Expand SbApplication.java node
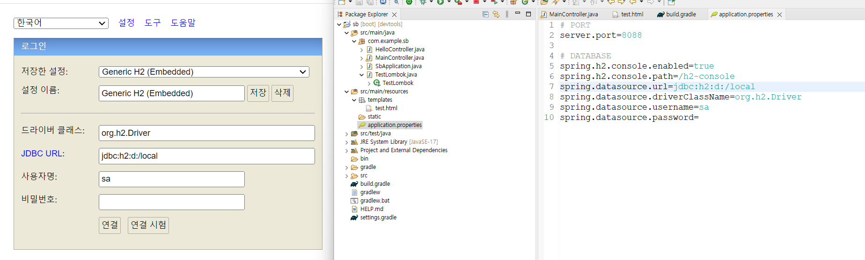This screenshot has height=260, width=865. 362,66
